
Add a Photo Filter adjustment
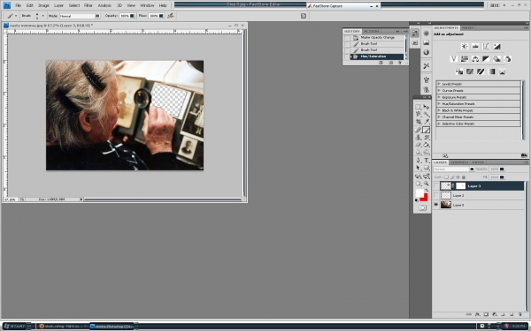tap(496, 59)
